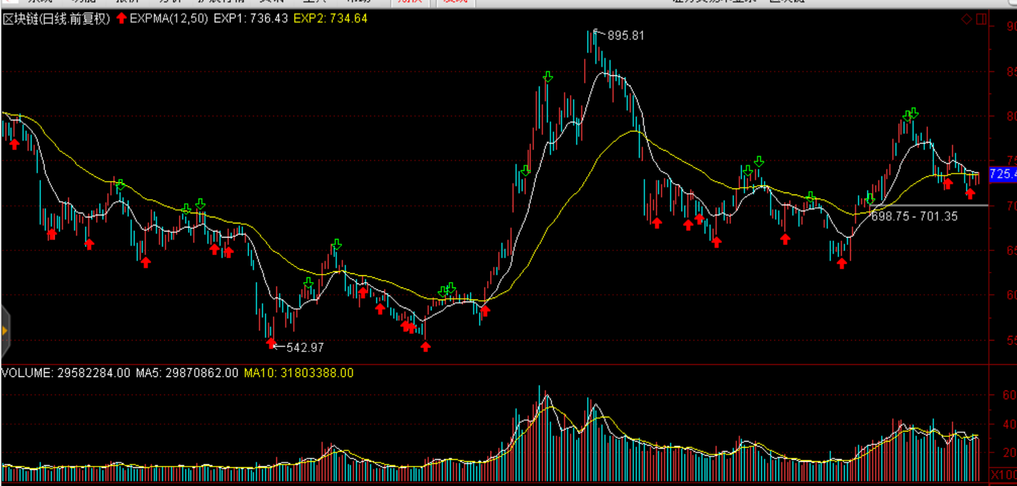Click the red arrow icon before EXPMA label
Screen dimensions: 1017x486
pyautogui.click(x=121, y=19)
